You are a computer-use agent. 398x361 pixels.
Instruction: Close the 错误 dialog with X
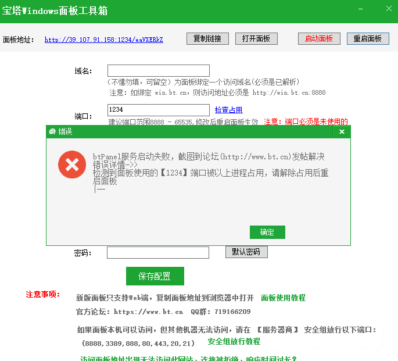pos(342,131)
